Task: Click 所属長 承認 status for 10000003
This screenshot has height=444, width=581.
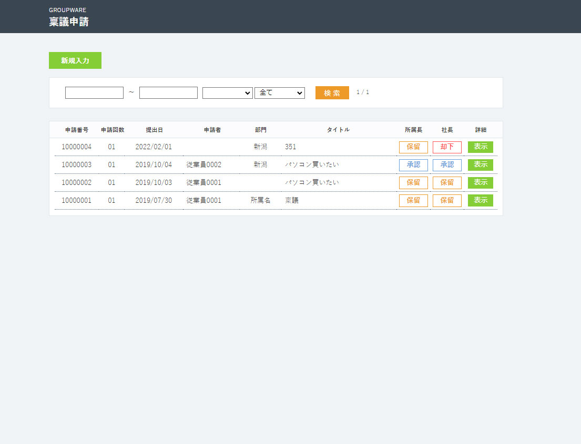Action: click(413, 165)
